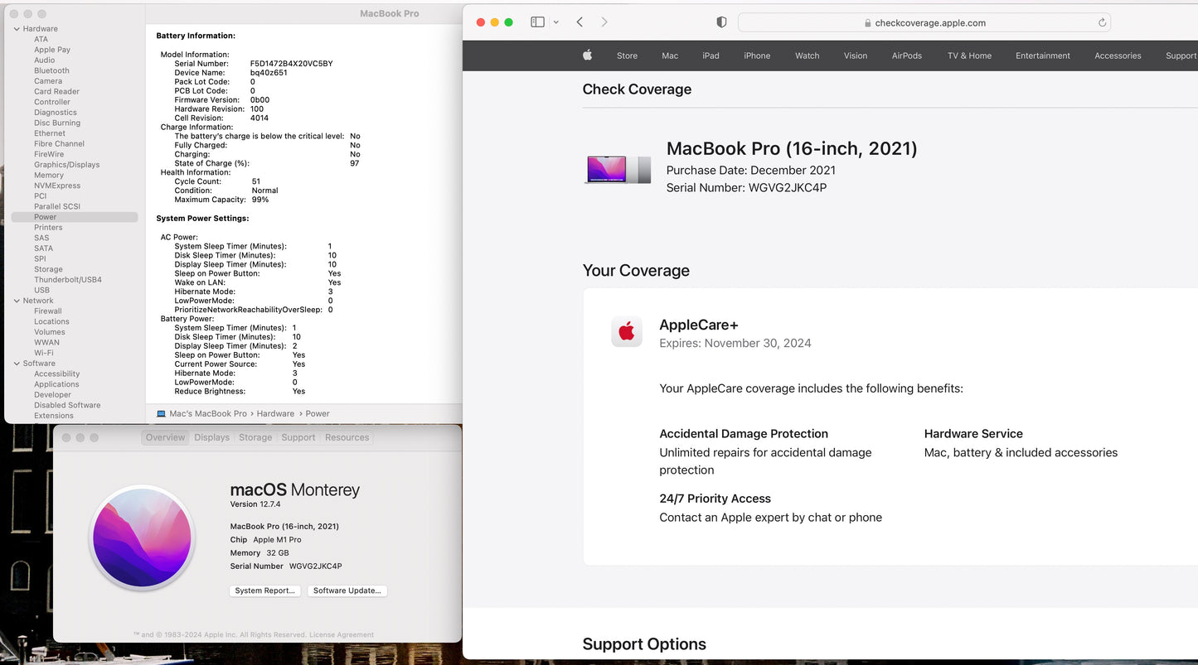This screenshot has width=1198, height=665.
Task: Go forward a page in Safari
Action: pyautogui.click(x=604, y=22)
